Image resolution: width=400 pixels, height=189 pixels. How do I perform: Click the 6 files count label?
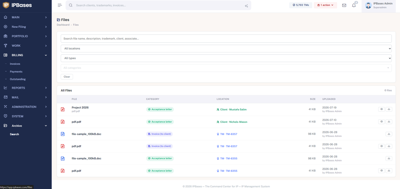388,91
